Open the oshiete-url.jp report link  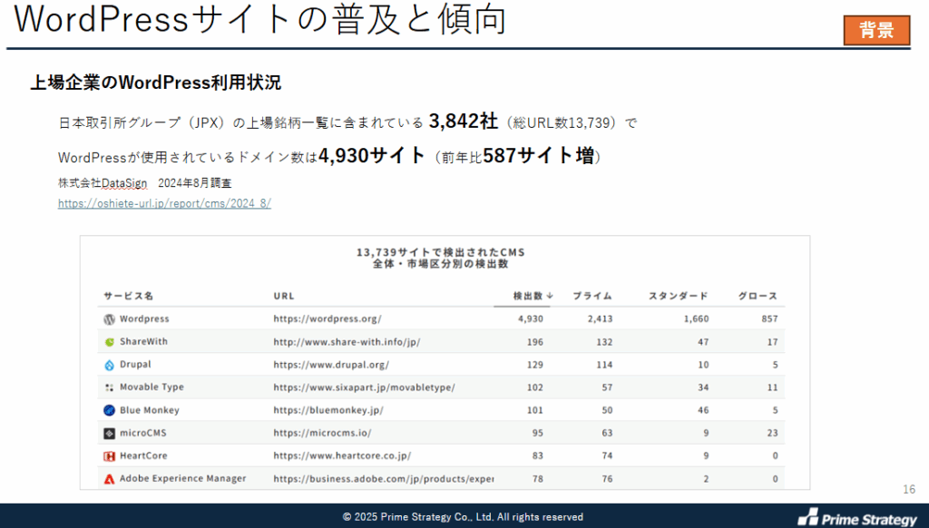(164, 203)
